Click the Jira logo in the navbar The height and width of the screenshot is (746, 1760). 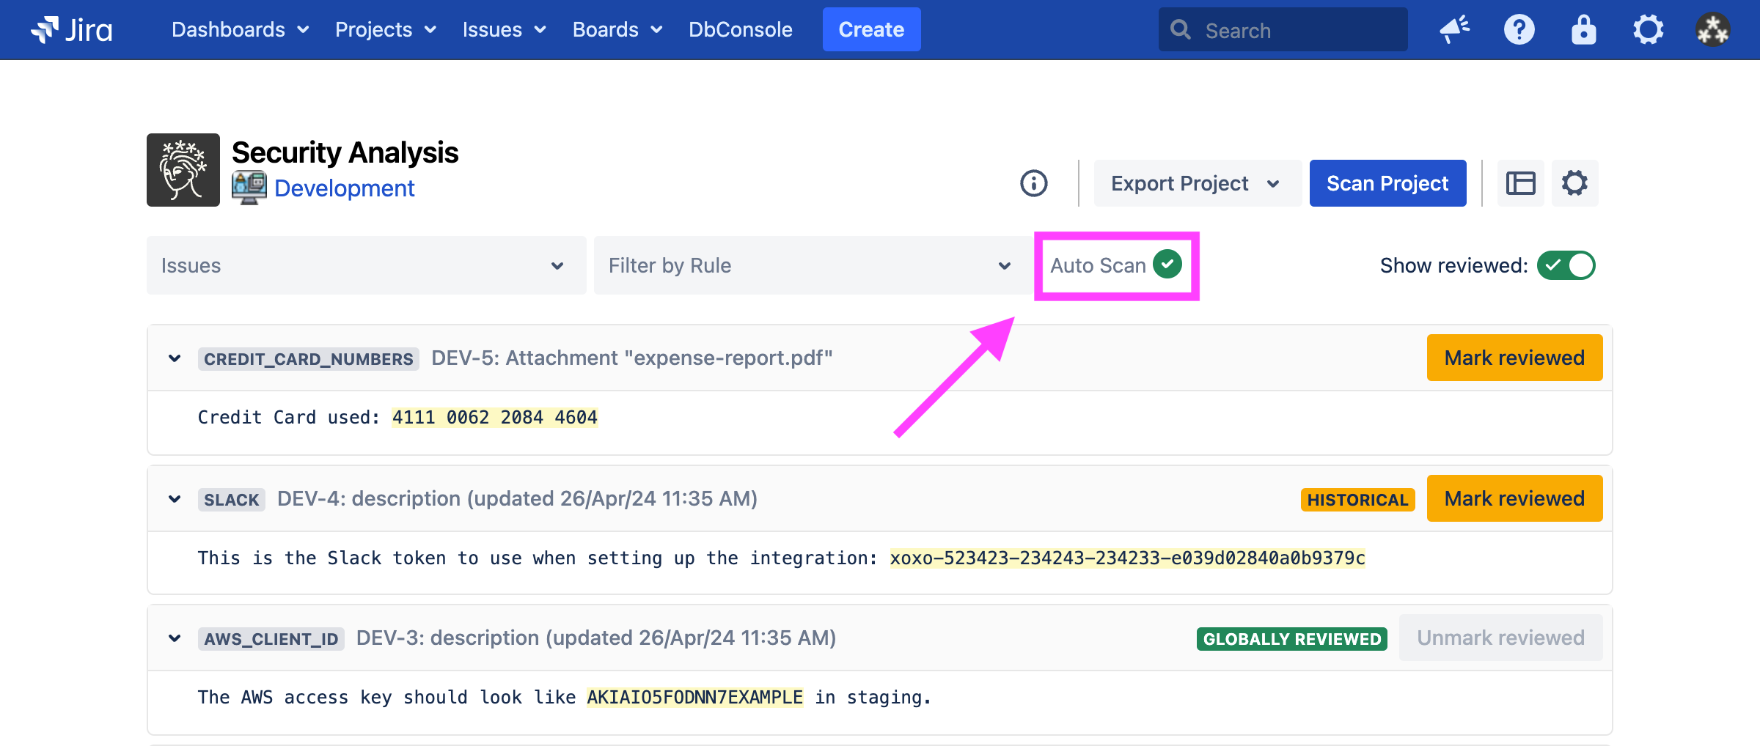click(x=72, y=30)
